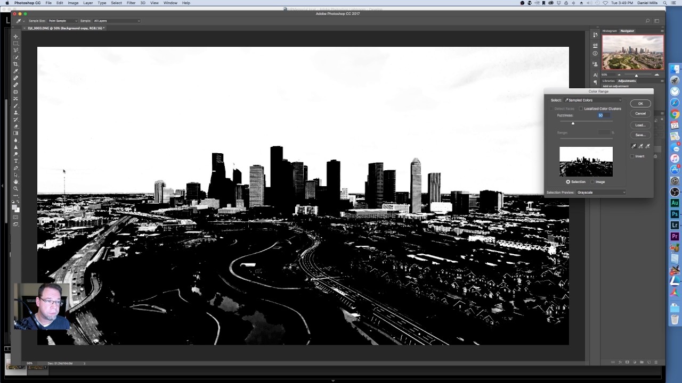Select the Zoom magnifier tool
This screenshot has width=682, height=383.
point(15,189)
